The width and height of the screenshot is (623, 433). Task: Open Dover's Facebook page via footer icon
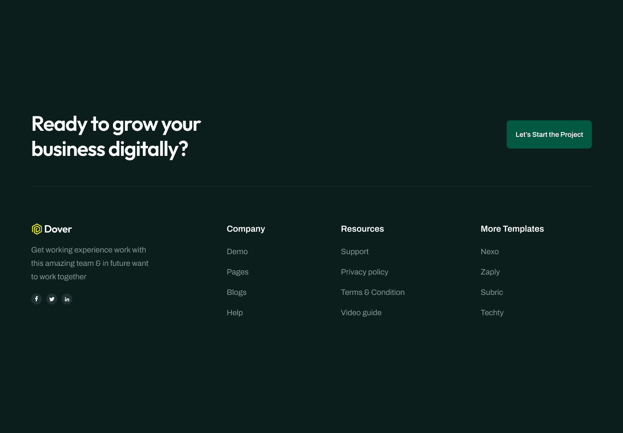tap(36, 299)
